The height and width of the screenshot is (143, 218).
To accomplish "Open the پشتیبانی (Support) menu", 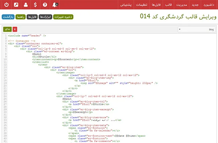I will pyautogui.click(x=126, y=5).
